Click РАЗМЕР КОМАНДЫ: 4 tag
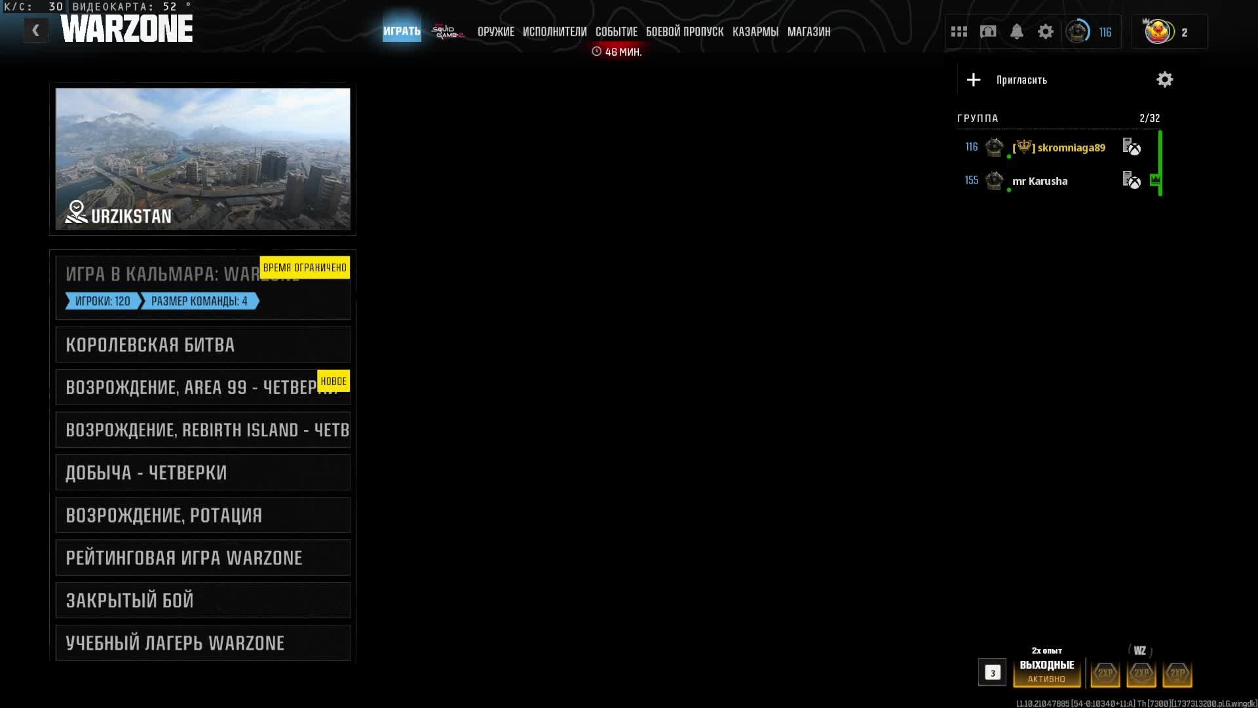The width and height of the screenshot is (1258, 708). pos(200,301)
